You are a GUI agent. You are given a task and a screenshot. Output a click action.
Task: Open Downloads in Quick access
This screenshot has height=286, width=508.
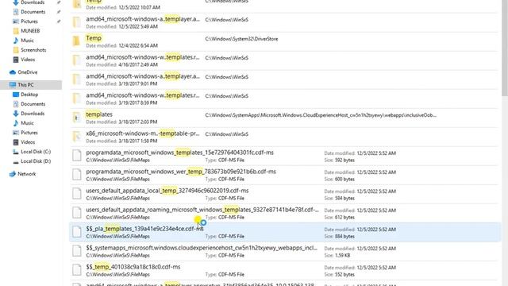click(33, 2)
